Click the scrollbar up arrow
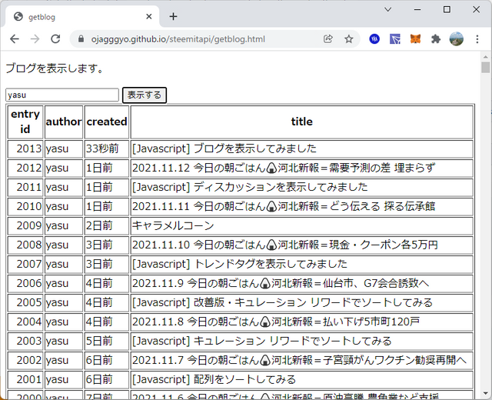Viewport: 492px width, 400px height. click(x=485, y=57)
